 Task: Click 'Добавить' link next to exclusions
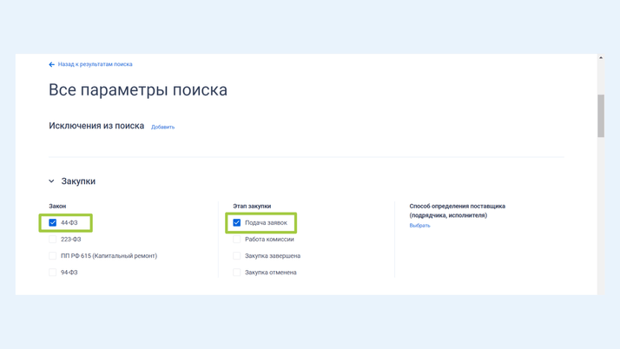pyautogui.click(x=163, y=127)
